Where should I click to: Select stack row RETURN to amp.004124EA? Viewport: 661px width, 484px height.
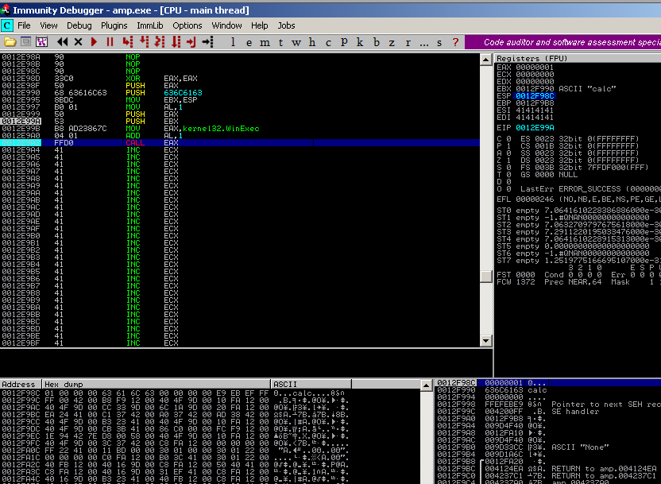point(548,469)
